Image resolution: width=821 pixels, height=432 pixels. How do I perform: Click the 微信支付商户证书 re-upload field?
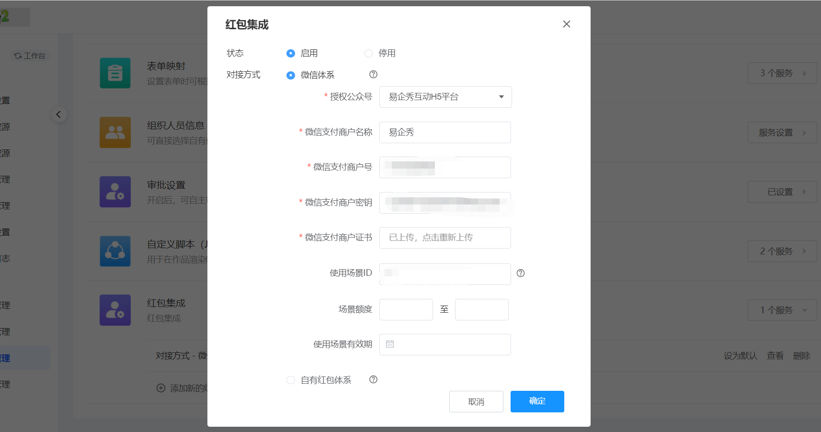pyautogui.click(x=445, y=238)
